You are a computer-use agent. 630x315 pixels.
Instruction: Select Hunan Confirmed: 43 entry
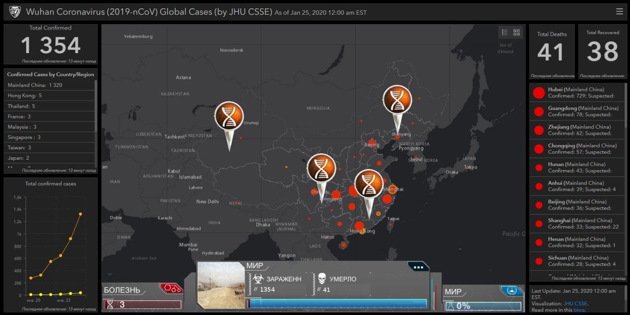pyautogui.click(x=577, y=168)
